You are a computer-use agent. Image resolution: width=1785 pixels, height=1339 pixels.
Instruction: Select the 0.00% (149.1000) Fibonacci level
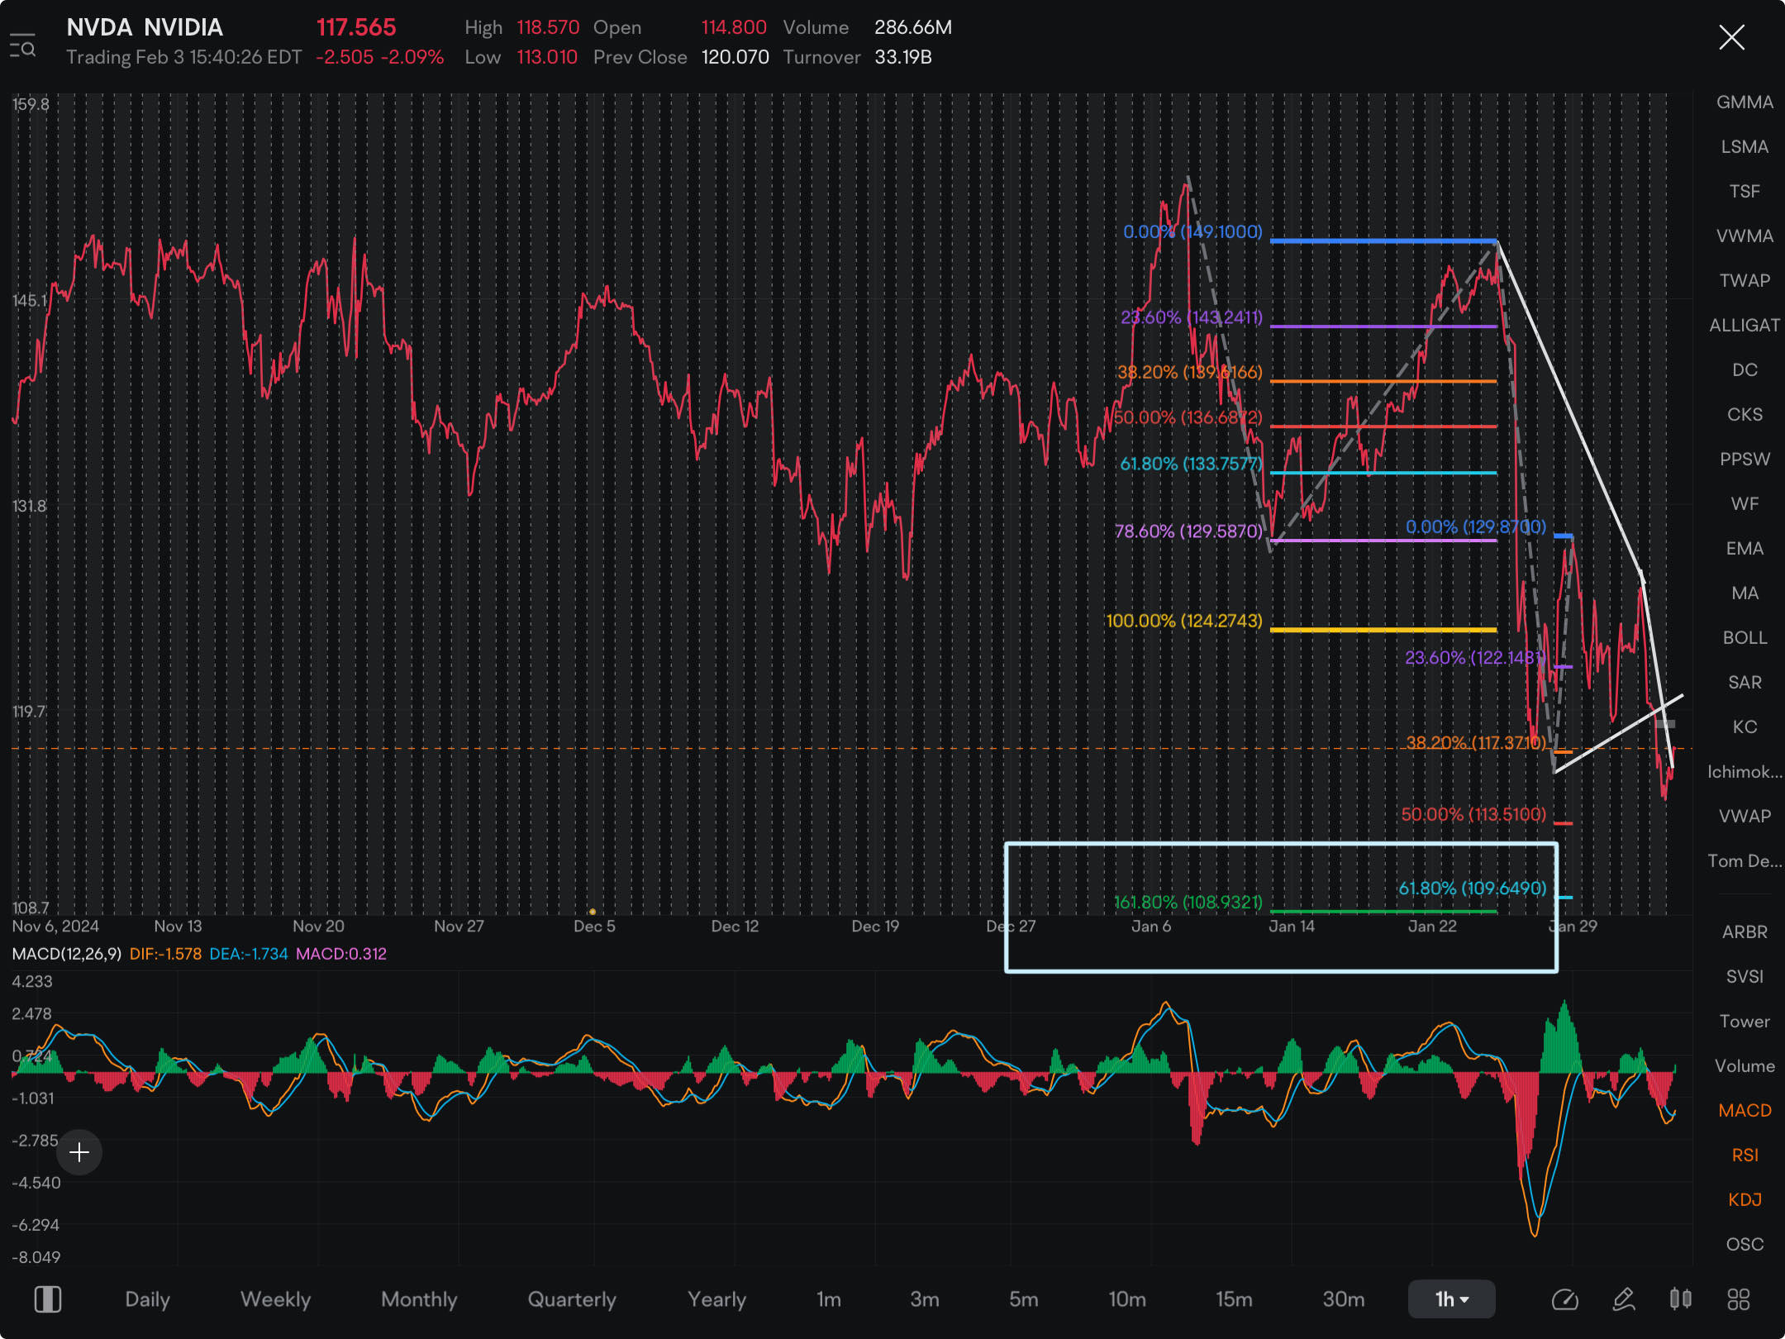1192,232
